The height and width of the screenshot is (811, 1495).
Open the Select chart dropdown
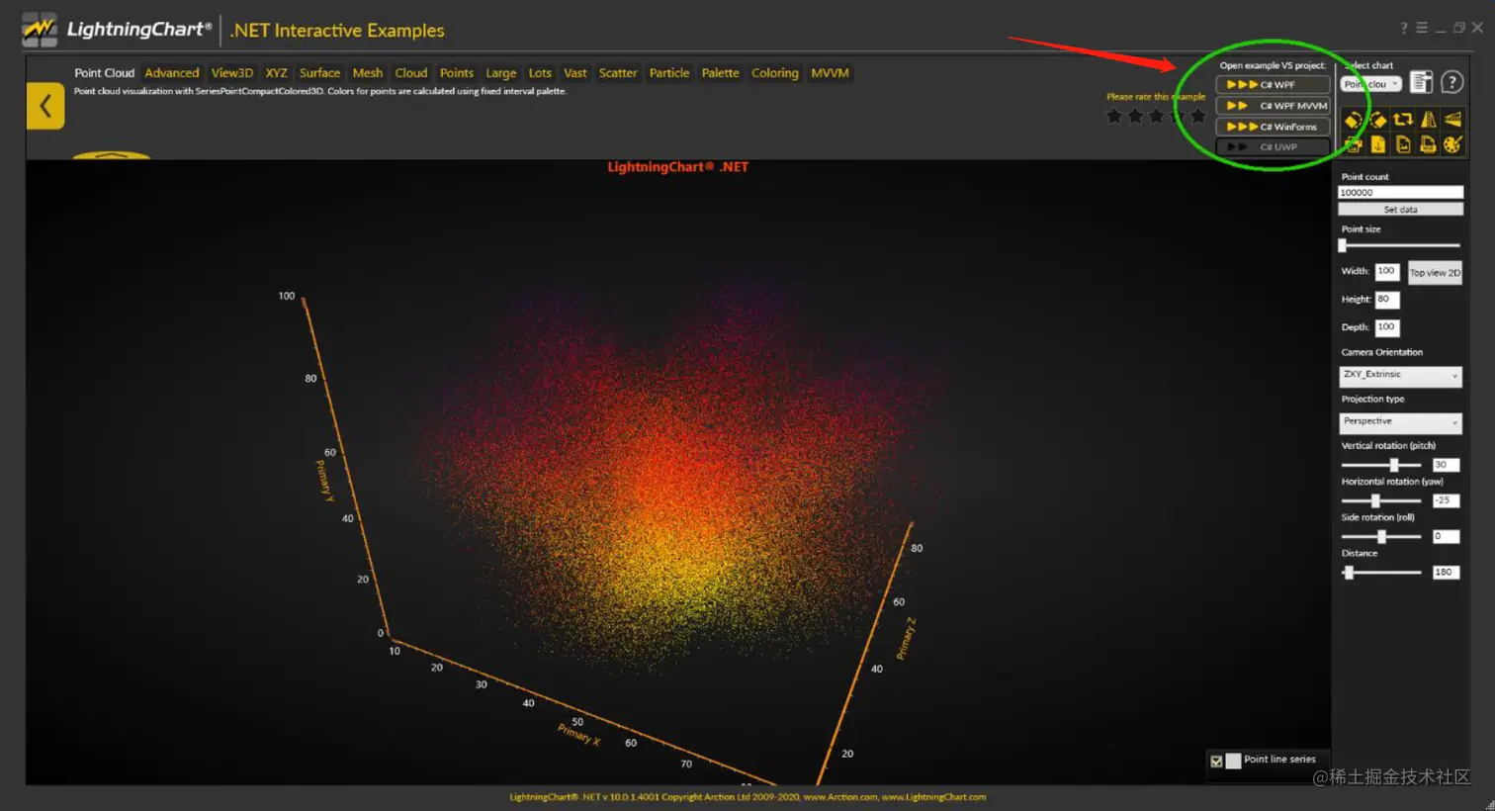[x=1371, y=84]
